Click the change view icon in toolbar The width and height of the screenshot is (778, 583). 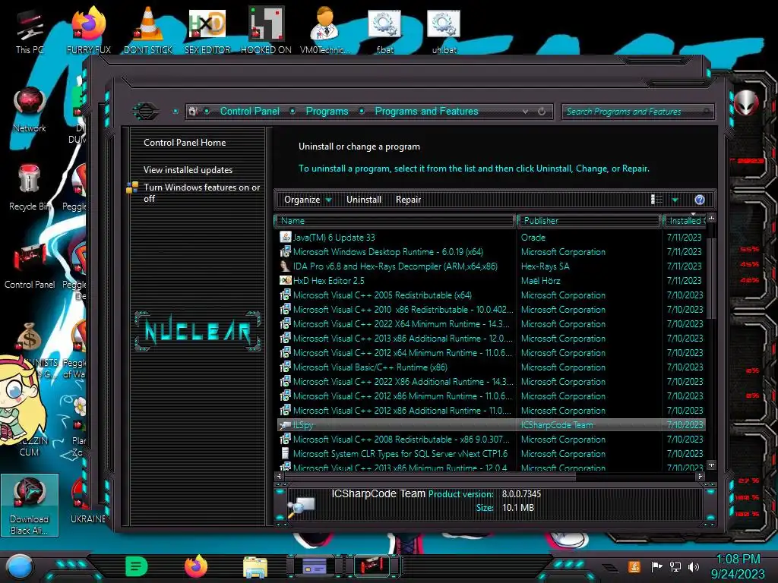click(656, 200)
